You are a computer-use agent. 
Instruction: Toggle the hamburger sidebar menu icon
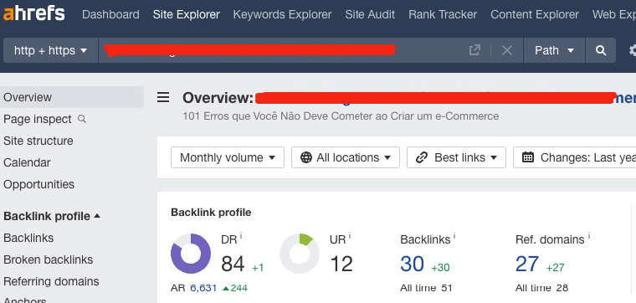pyautogui.click(x=163, y=97)
